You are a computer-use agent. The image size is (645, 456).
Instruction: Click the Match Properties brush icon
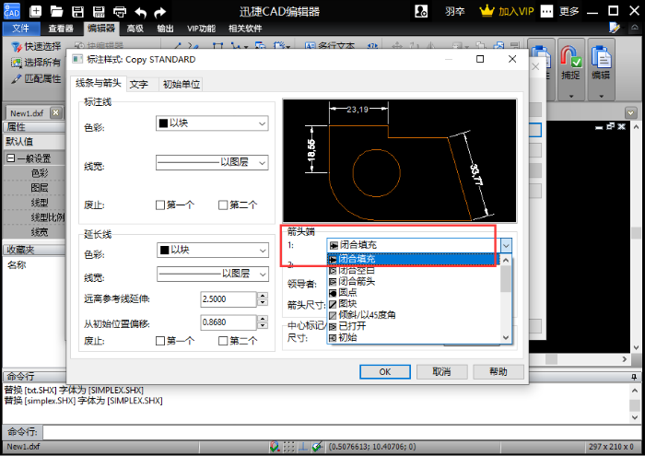[x=17, y=78]
